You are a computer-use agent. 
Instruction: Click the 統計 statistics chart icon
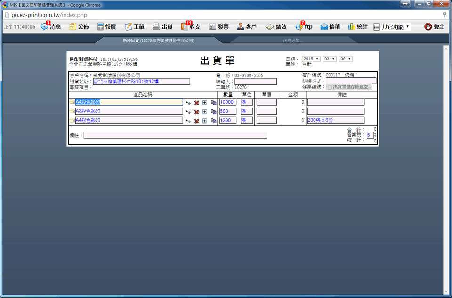point(357,27)
